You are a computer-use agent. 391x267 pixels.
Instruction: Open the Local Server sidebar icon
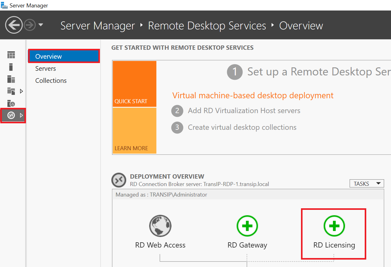tap(11, 67)
